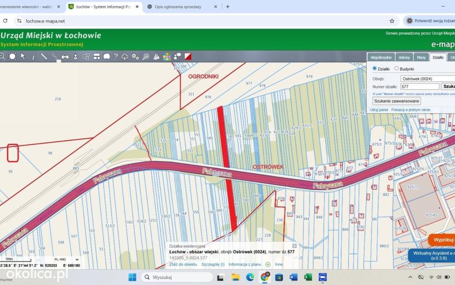Open File Explorer from taskbar
Viewport: 455px width, 285px height.
coord(235,277)
